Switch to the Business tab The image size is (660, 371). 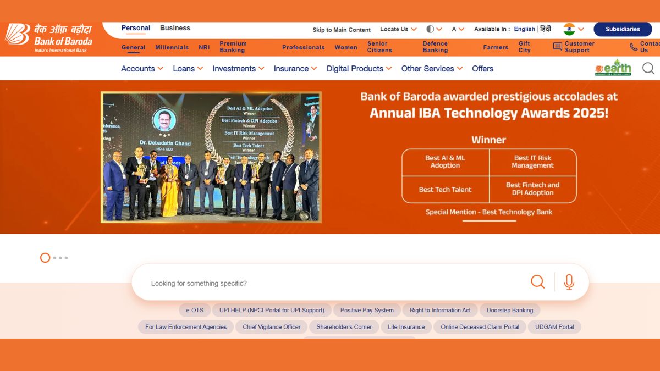click(175, 28)
